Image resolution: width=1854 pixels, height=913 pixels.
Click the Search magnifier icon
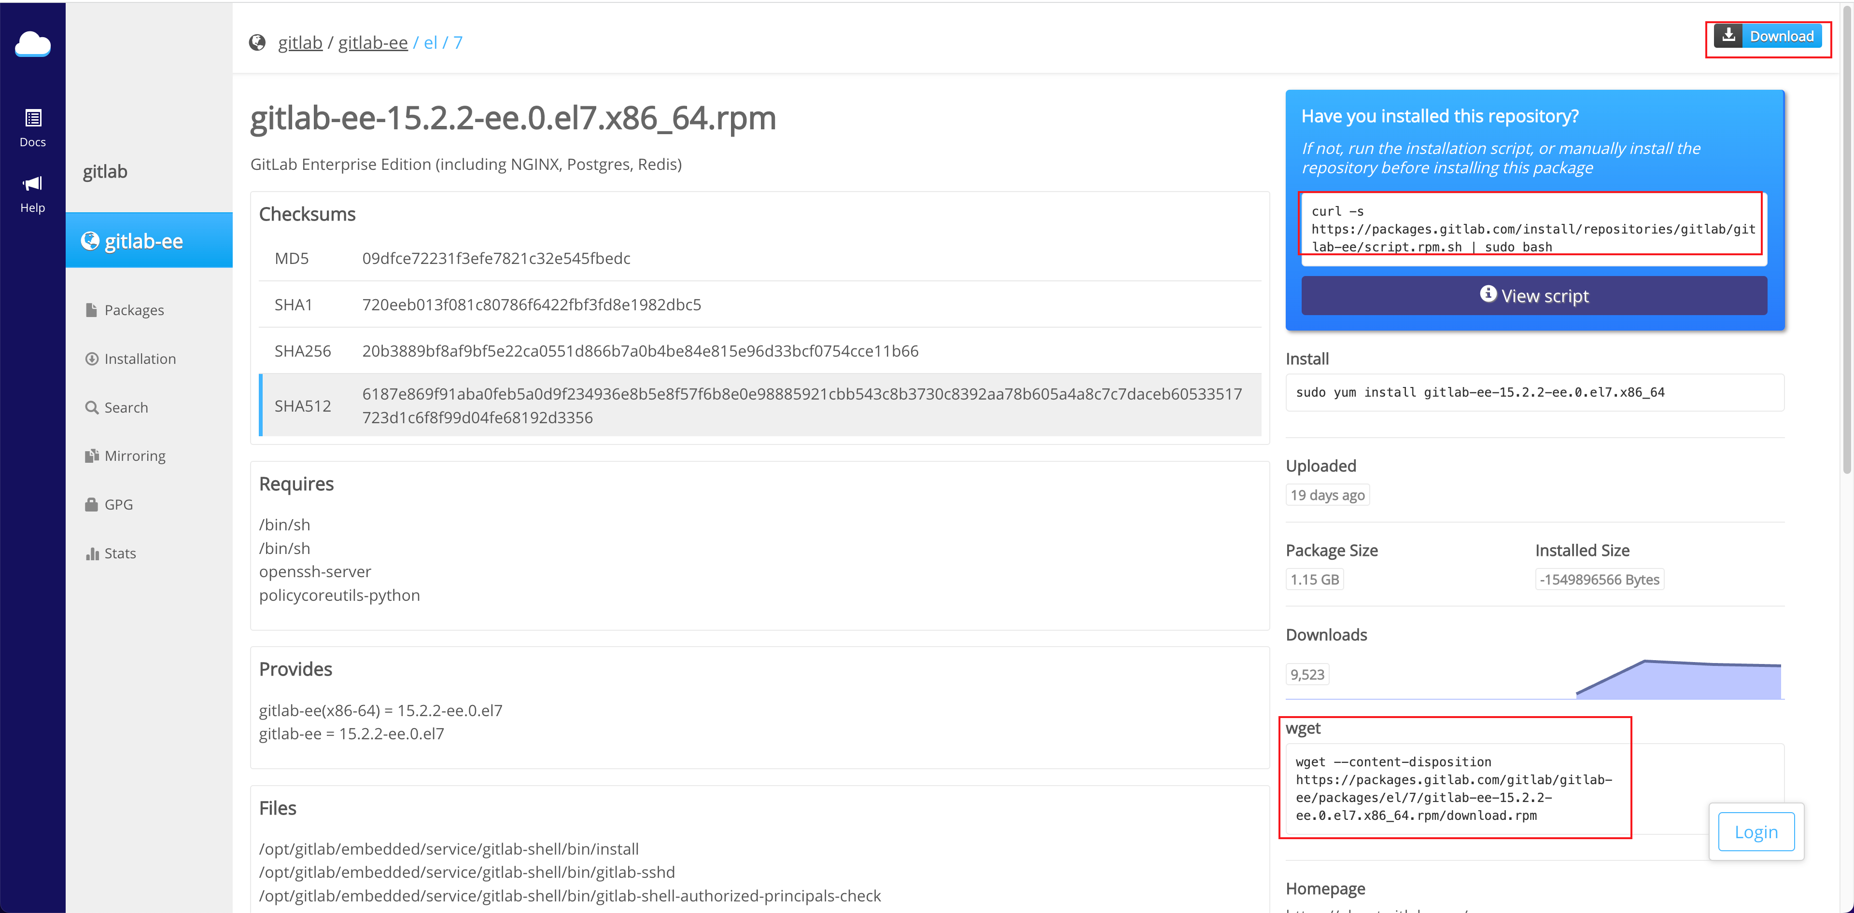tap(91, 407)
